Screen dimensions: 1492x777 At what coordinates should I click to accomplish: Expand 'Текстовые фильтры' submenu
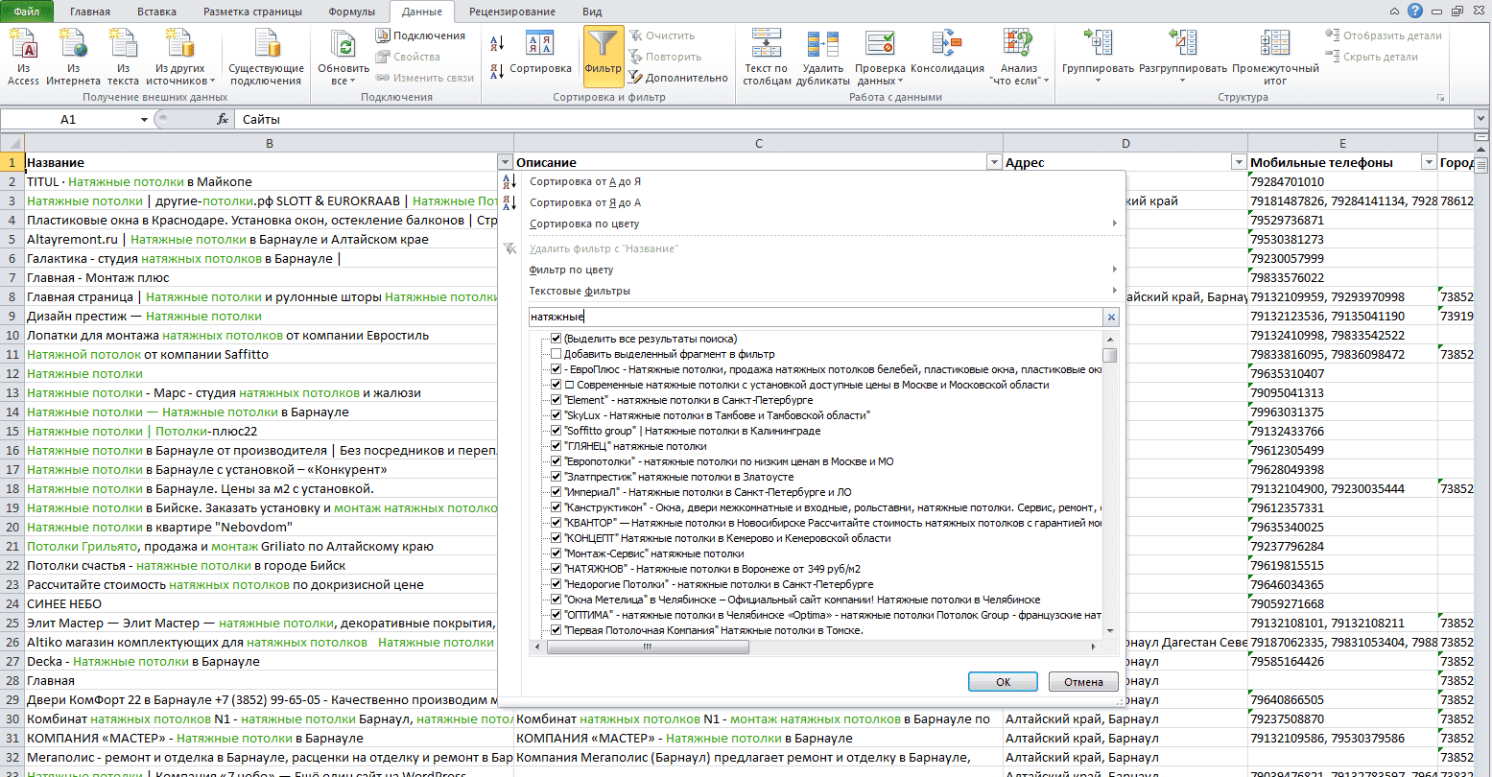click(812, 291)
